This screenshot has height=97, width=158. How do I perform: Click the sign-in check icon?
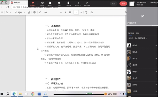(59, 4)
